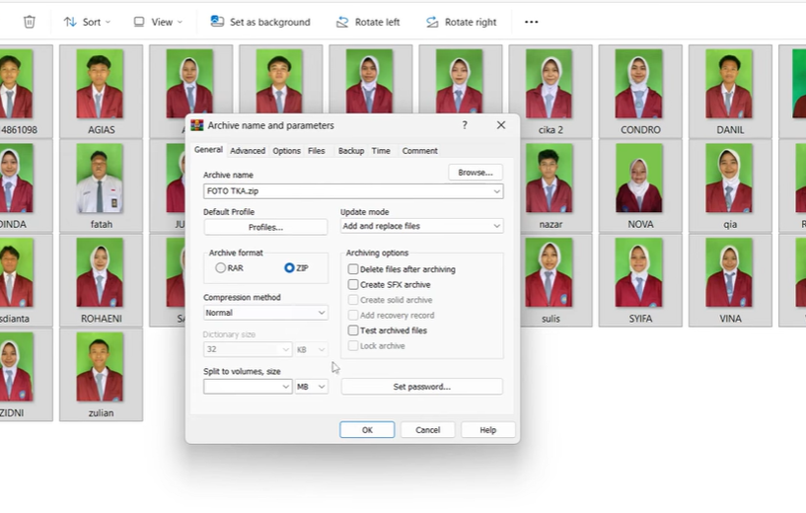The image size is (806, 513).
Task: Open the Compression method dropdown
Action: coord(265,313)
